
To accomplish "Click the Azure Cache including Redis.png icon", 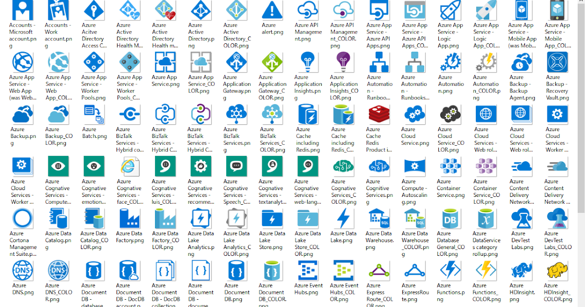I will [x=308, y=114].
